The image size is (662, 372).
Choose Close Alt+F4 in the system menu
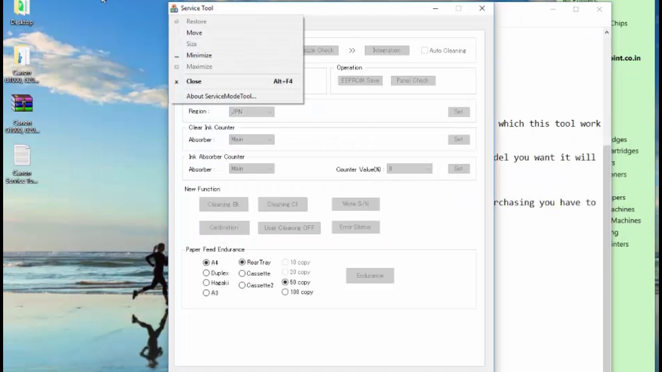236,81
